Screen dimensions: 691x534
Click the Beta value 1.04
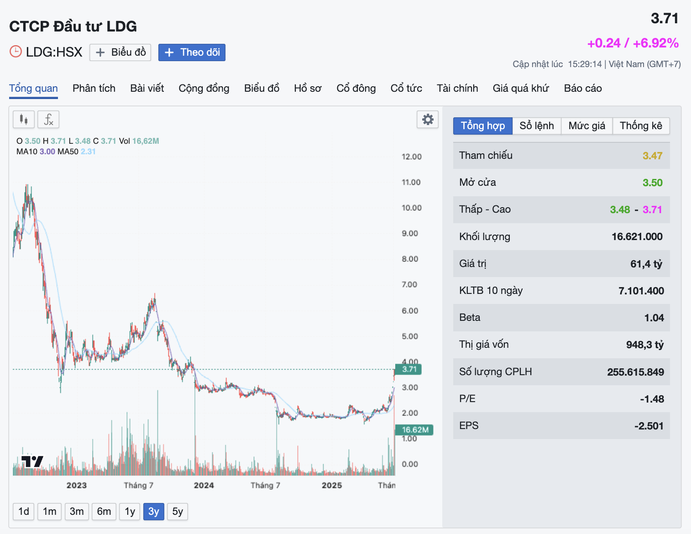tap(654, 318)
